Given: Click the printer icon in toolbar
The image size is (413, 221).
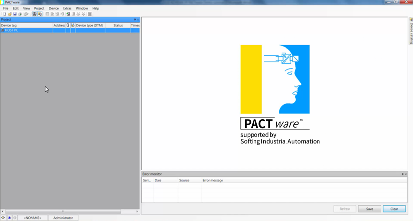Looking at the screenshot, I should [20, 14].
